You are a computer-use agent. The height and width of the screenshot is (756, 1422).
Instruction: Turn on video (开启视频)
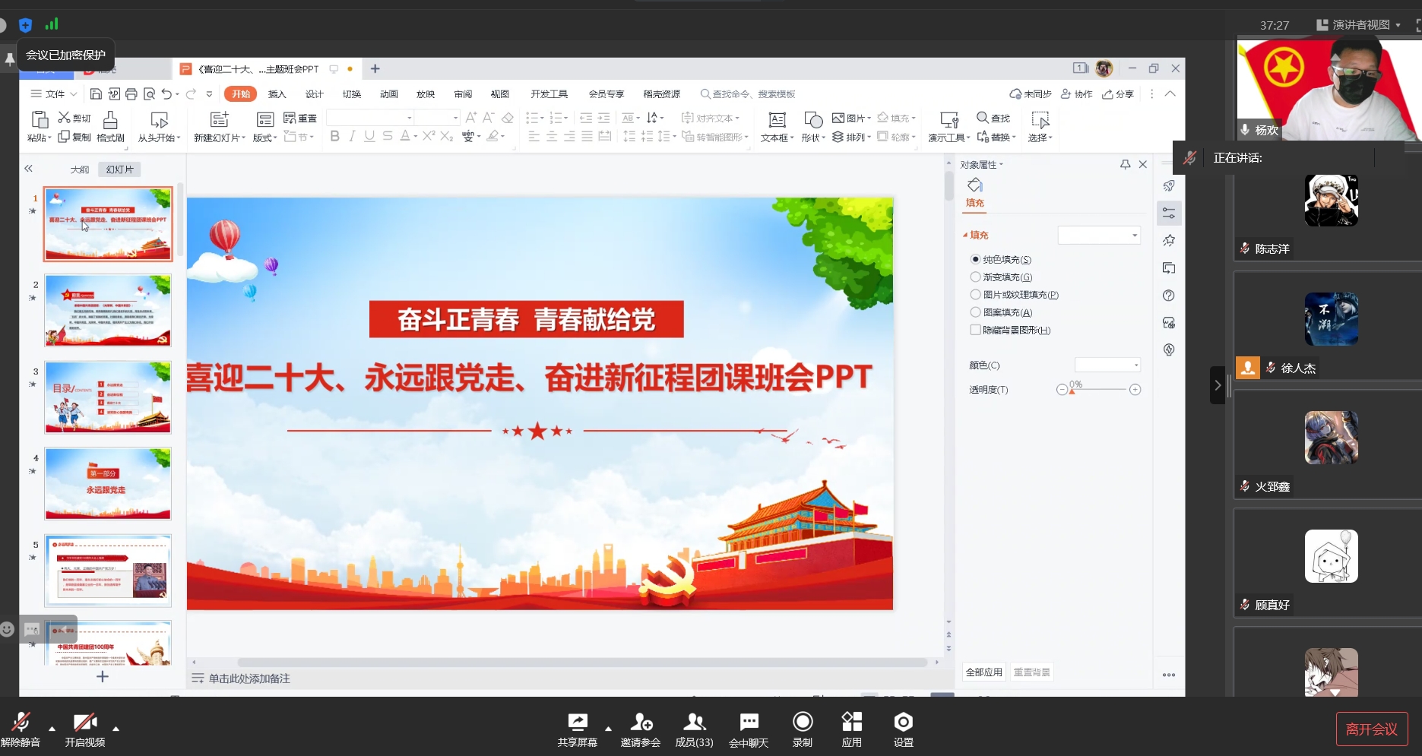click(85, 730)
